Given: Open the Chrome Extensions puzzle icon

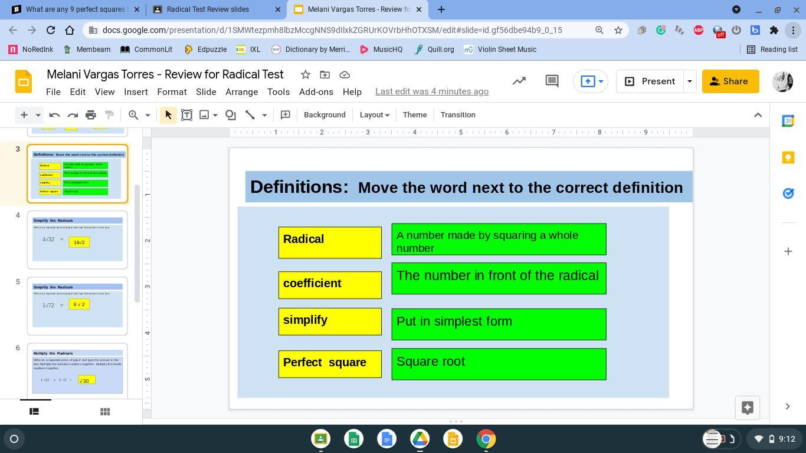Looking at the screenshot, I should (x=774, y=30).
